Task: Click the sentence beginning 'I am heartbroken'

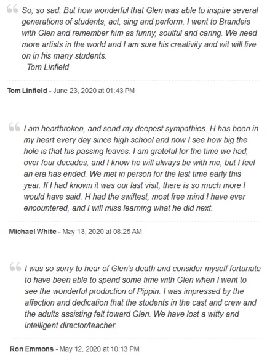Action: coord(115,129)
